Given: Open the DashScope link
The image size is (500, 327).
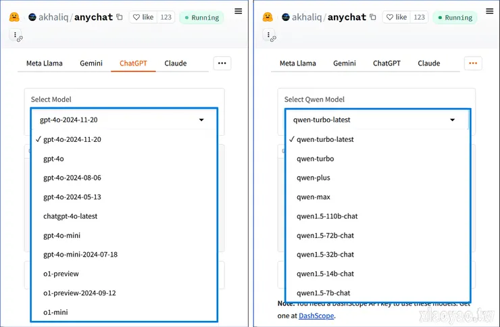Looking at the screenshot, I should coord(316,316).
